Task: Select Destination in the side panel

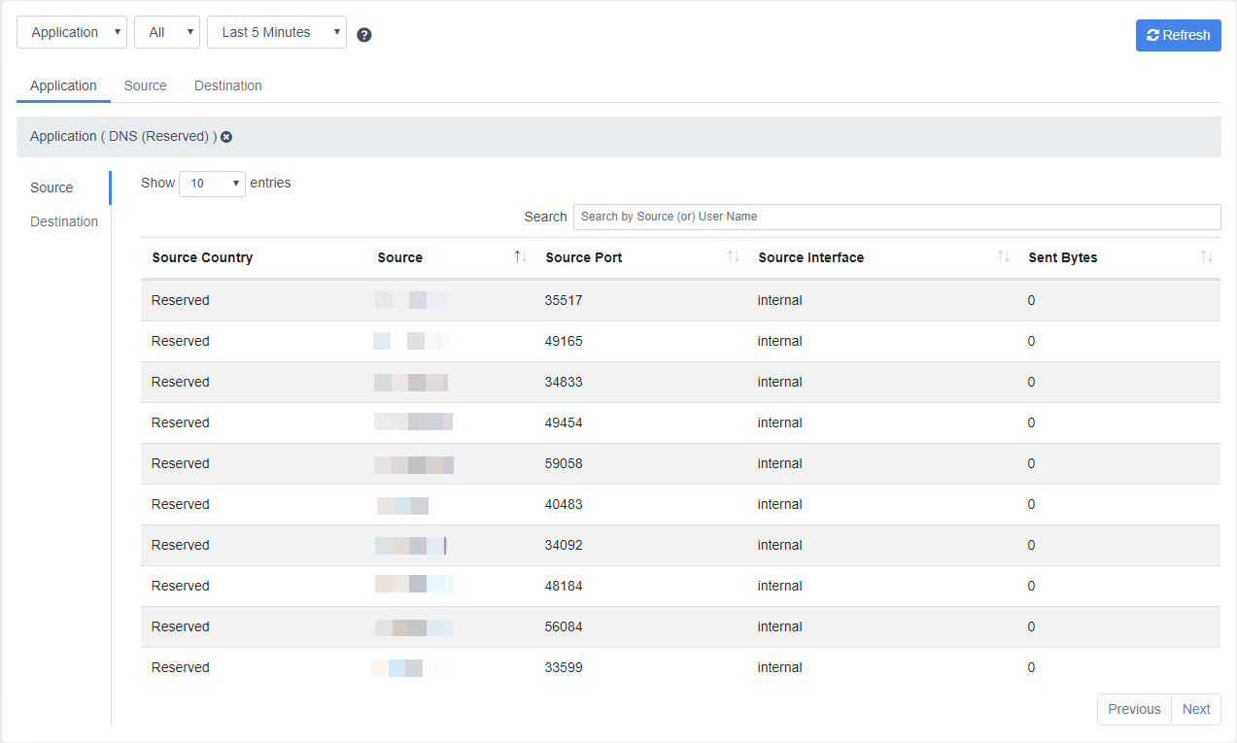Action: [x=64, y=221]
